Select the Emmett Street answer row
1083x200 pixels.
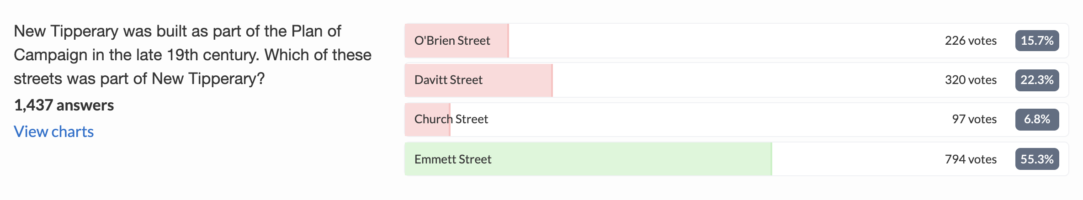(736, 159)
